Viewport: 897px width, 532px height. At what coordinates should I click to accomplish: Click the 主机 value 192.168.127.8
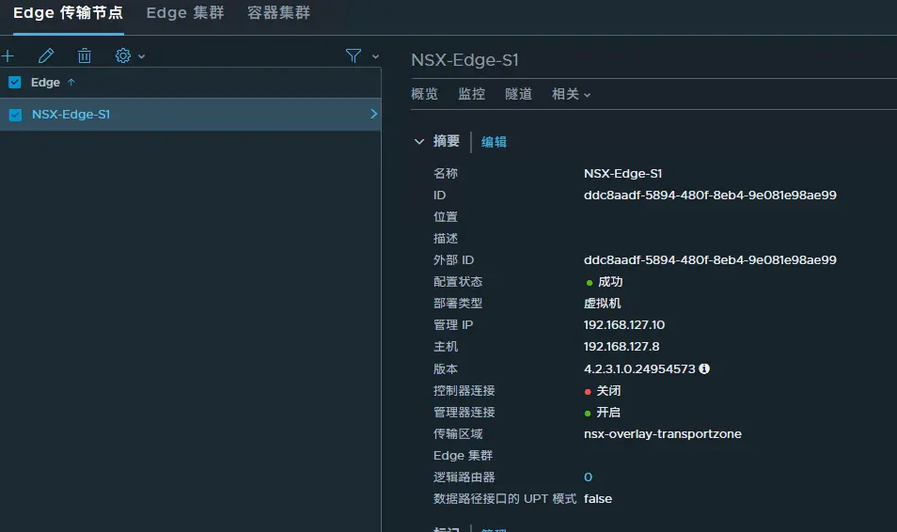(x=622, y=347)
